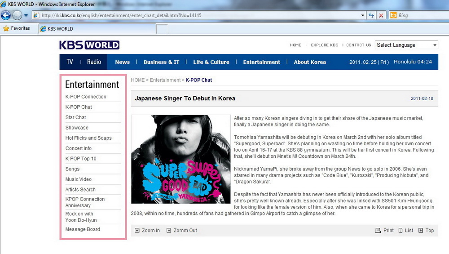
Task: Open the HOME top link
Action: [x=295, y=45]
